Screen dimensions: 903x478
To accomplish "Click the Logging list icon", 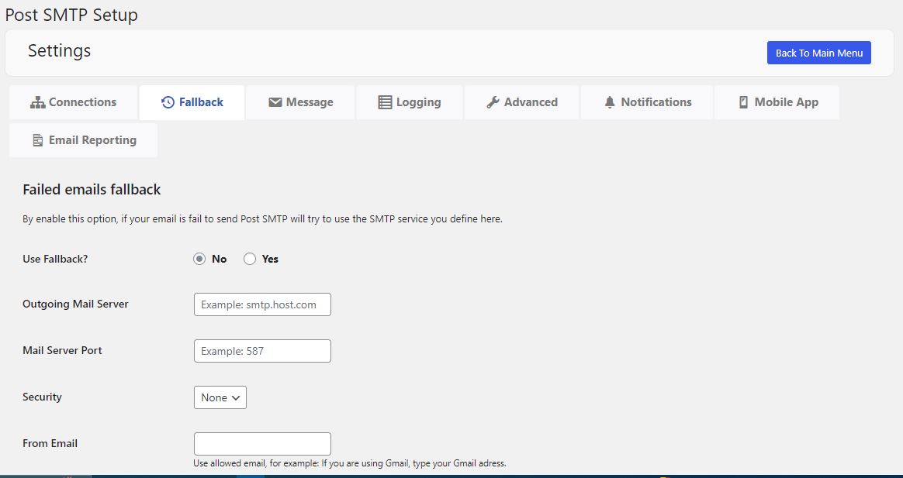I will (385, 102).
